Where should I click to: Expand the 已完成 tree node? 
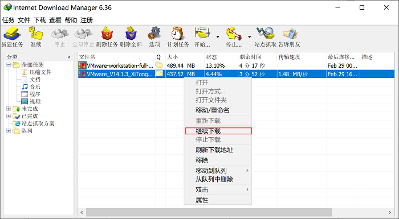(9, 116)
